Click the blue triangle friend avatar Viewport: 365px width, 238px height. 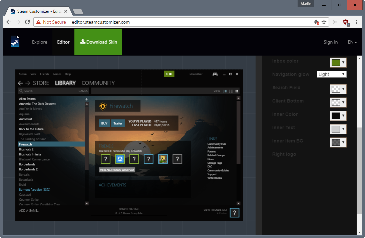[120, 159]
